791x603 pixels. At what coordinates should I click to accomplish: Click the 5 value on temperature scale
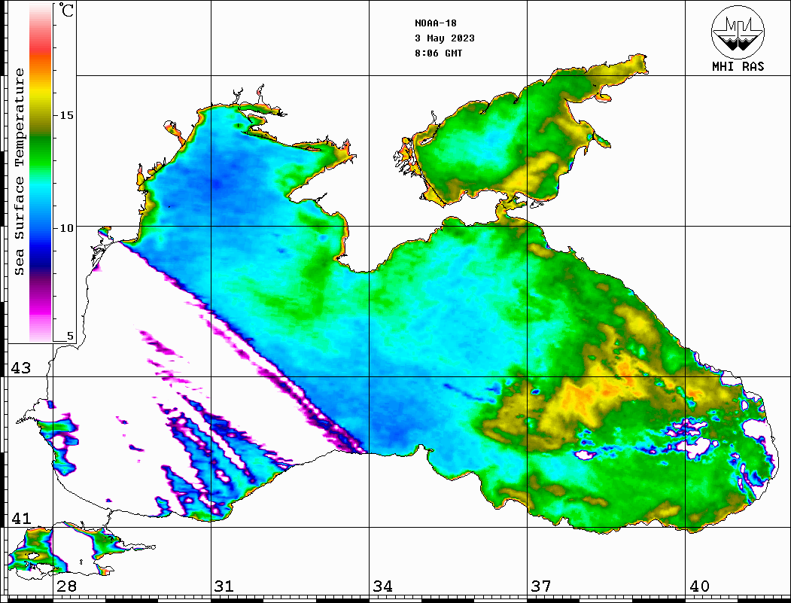pos(70,336)
